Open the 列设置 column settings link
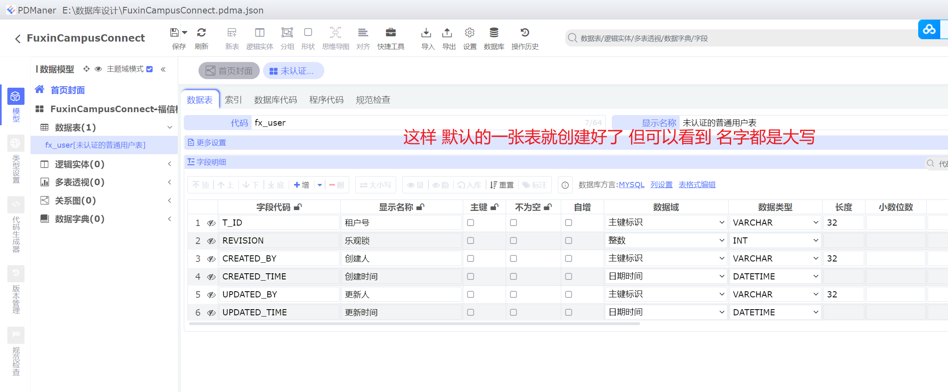 [661, 185]
